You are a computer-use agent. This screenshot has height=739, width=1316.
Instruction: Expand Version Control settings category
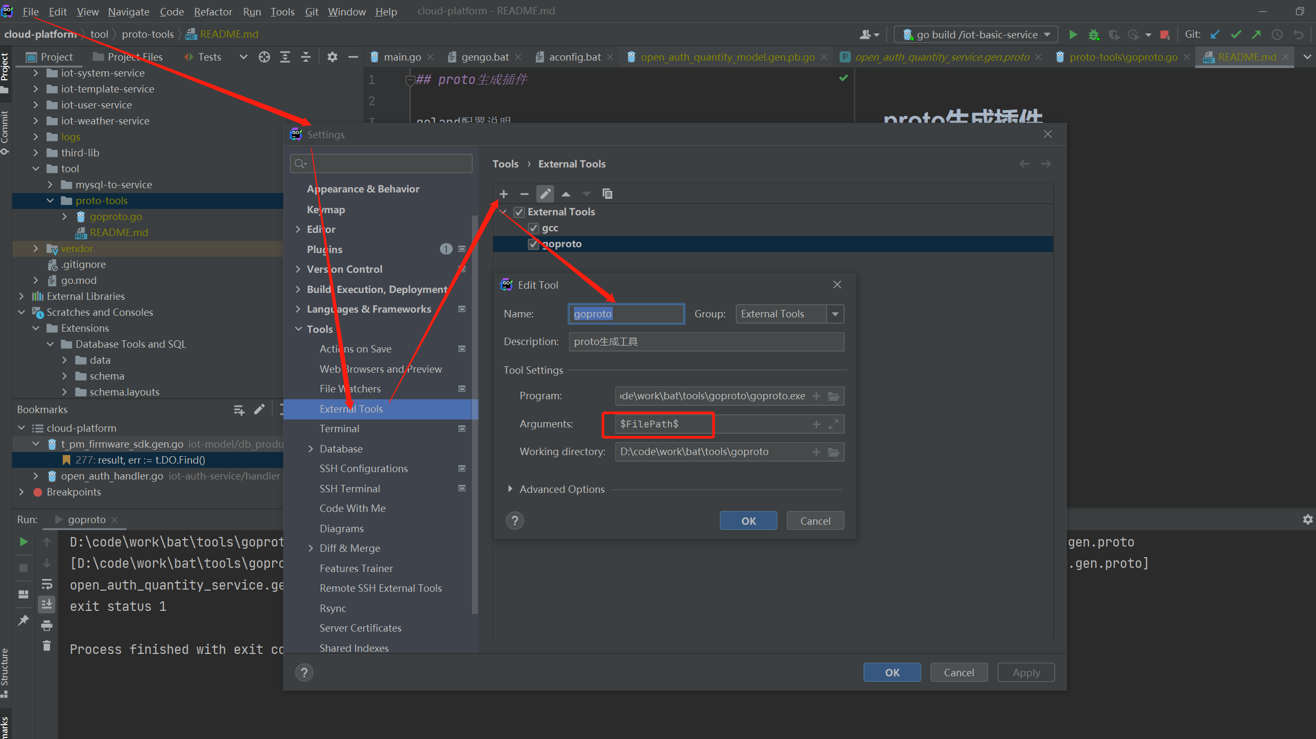pyautogui.click(x=298, y=269)
